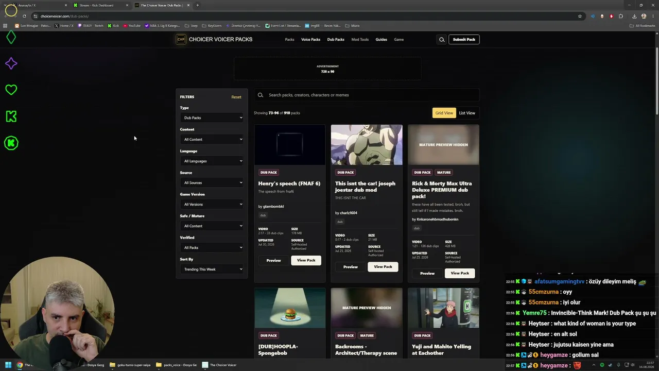
Task: Switch to the Anasayfa / X browser tab
Action: pyautogui.click(x=40, y=5)
